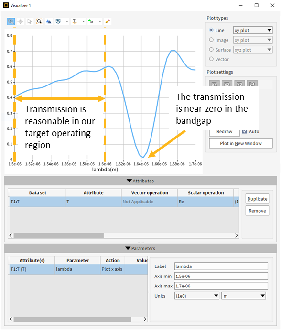Click the Plot in New Window button
The image size is (281, 330).
click(241, 143)
